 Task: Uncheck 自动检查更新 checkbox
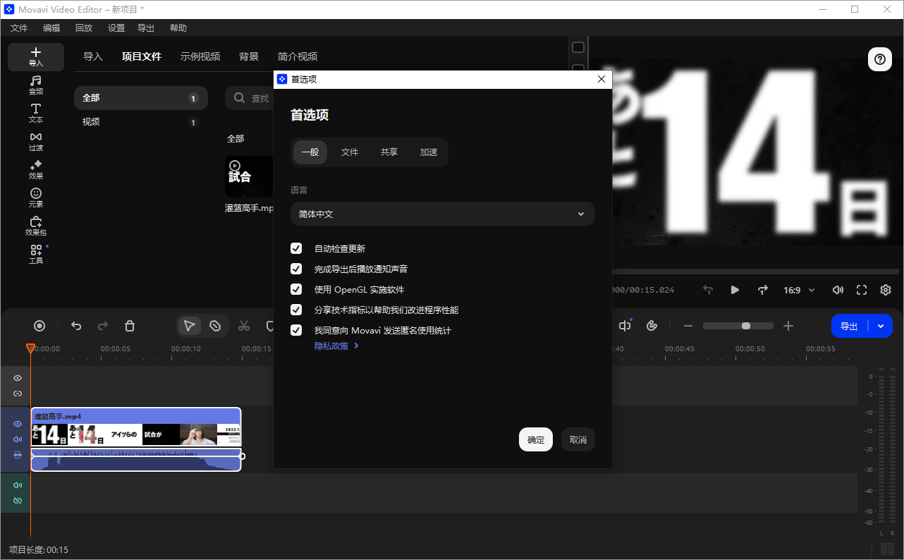coord(296,248)
